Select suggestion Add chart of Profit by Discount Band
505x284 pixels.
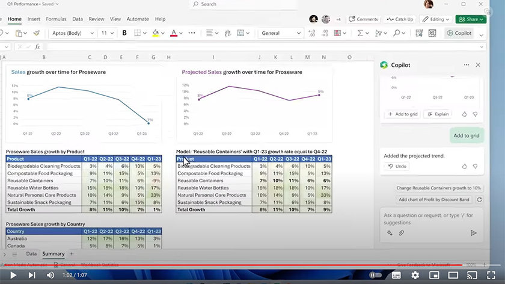point(434,200)
